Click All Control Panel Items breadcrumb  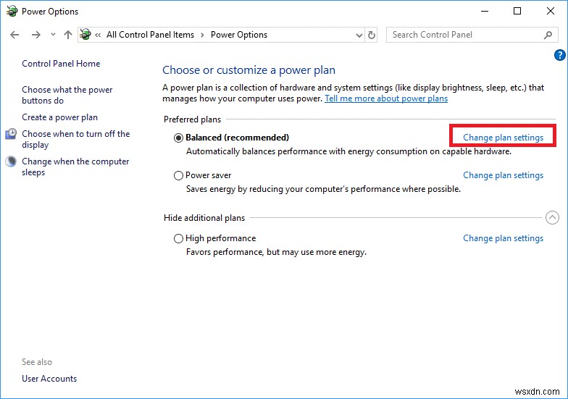(x=151, y=35)
